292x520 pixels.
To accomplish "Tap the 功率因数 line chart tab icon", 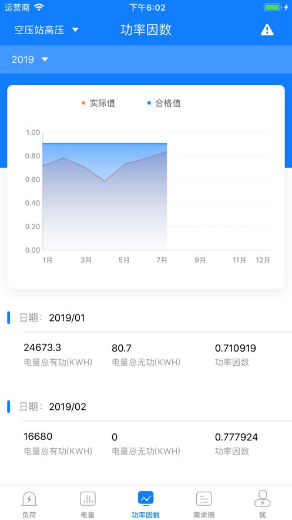I will pos(146,498).
